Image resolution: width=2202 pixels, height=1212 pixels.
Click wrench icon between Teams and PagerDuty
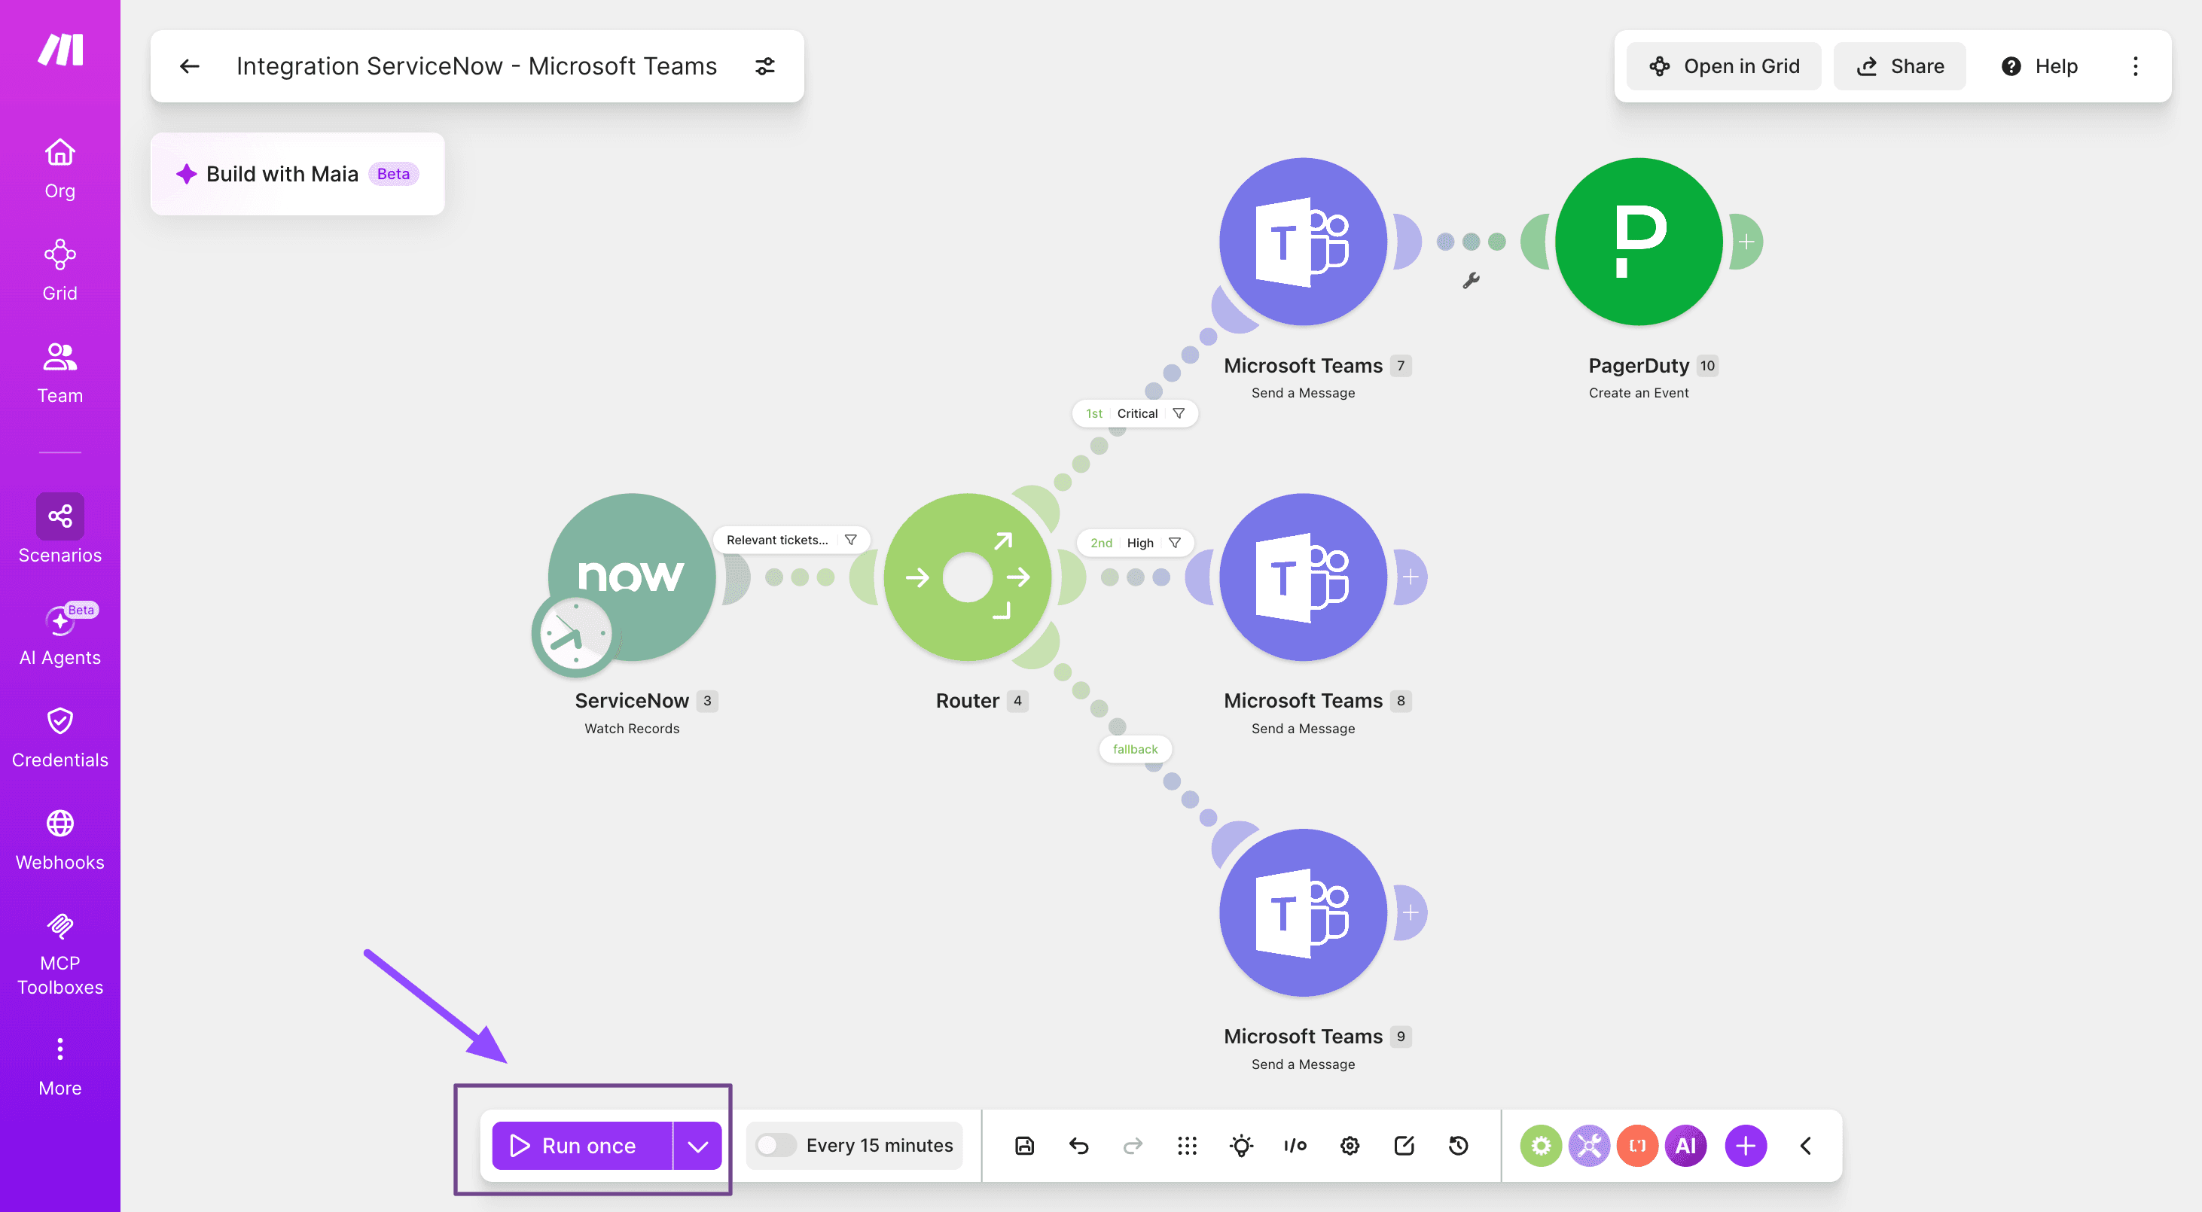pos(1470,279)
